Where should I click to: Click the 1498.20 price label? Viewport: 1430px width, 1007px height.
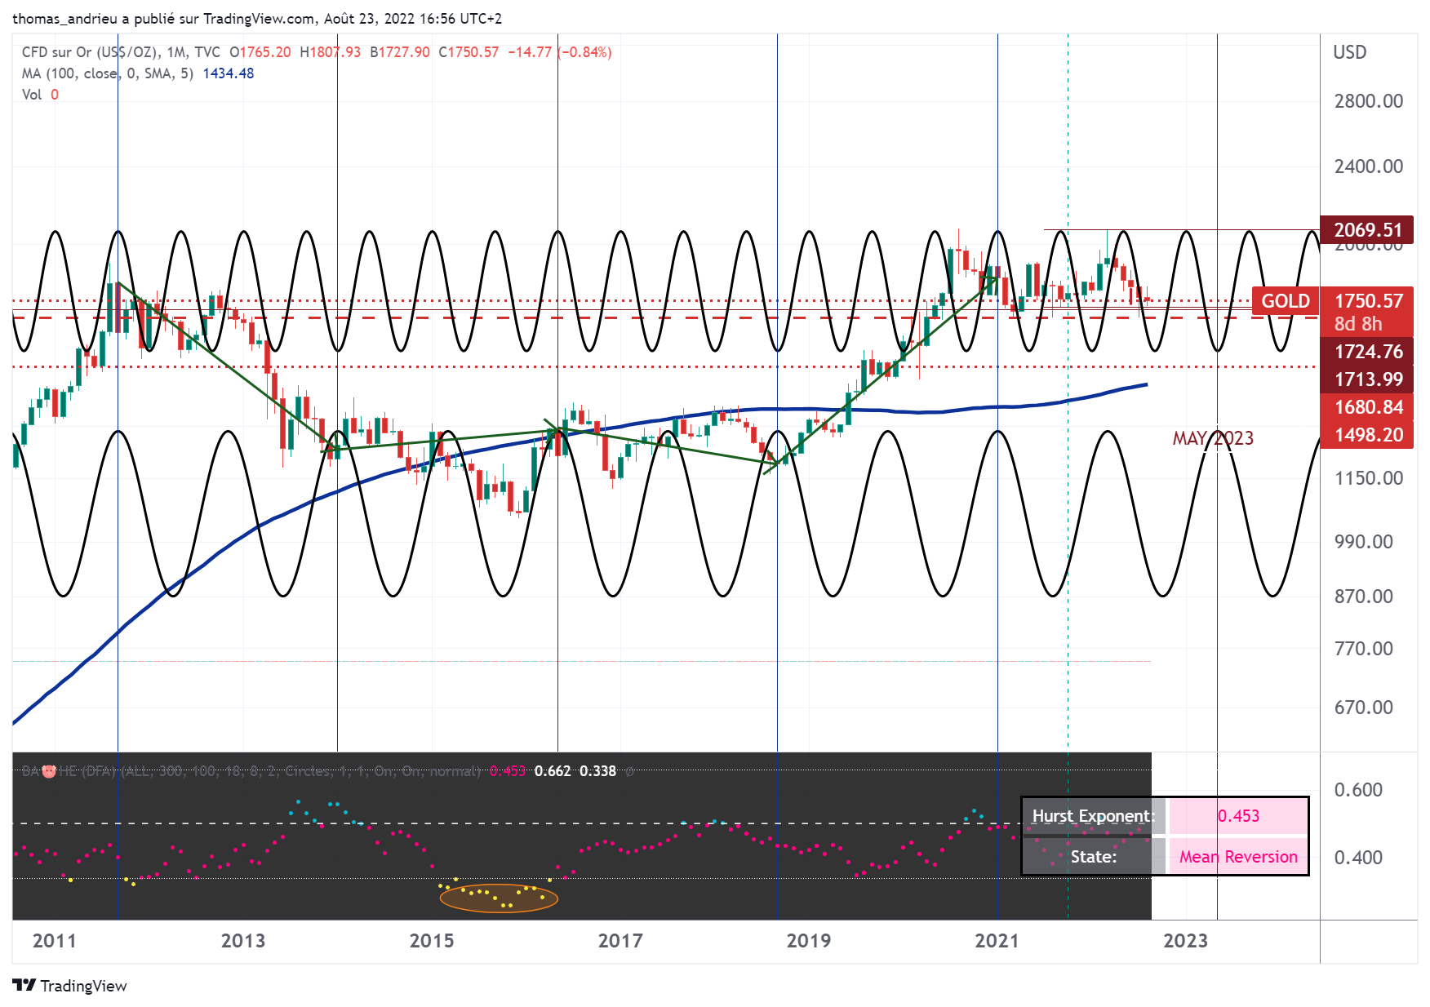tap(1367, 435)
